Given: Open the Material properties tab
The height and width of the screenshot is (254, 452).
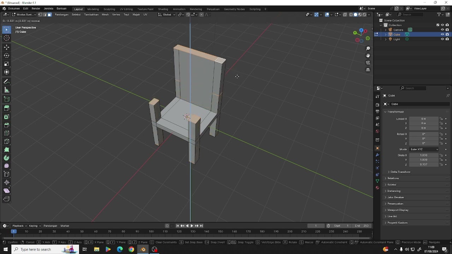Looking at the screenshot, I should [x=377, y=188].
